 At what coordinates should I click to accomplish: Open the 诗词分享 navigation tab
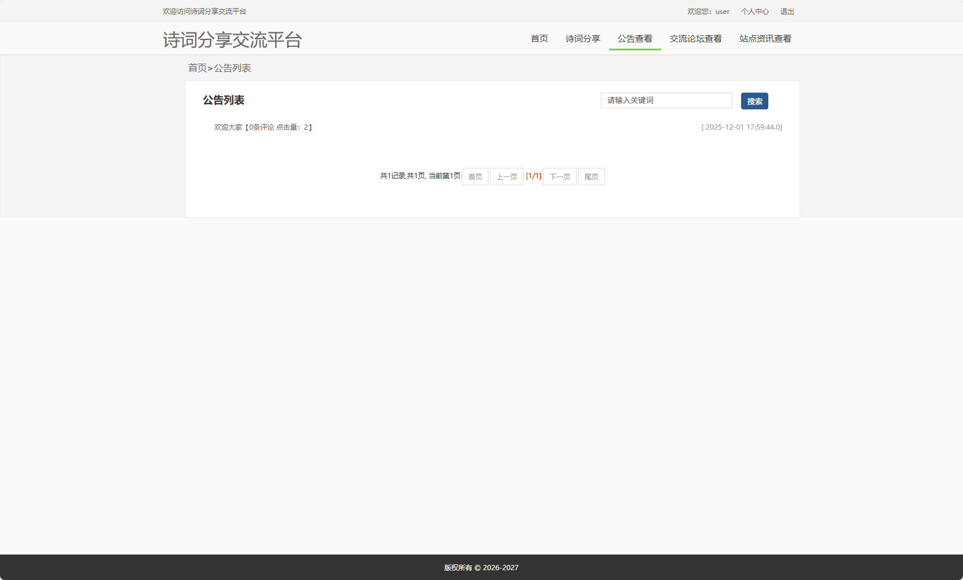[x=583, y=39]
